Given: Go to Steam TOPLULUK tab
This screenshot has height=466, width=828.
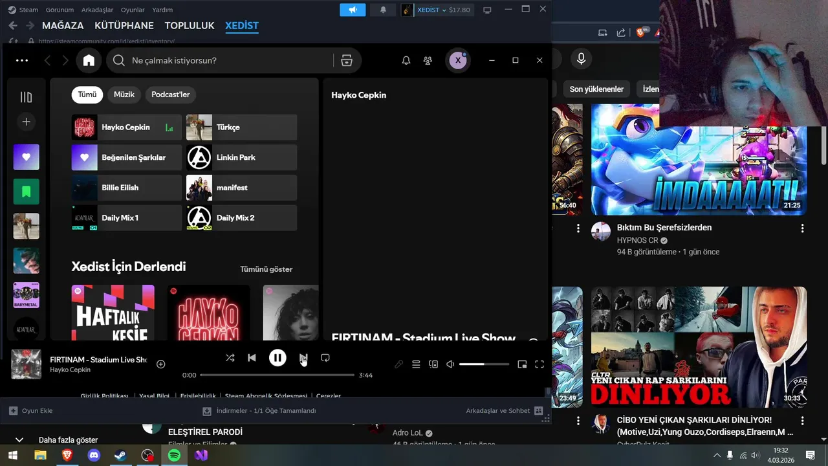Looking at the screenshot, I should (190, 26).
